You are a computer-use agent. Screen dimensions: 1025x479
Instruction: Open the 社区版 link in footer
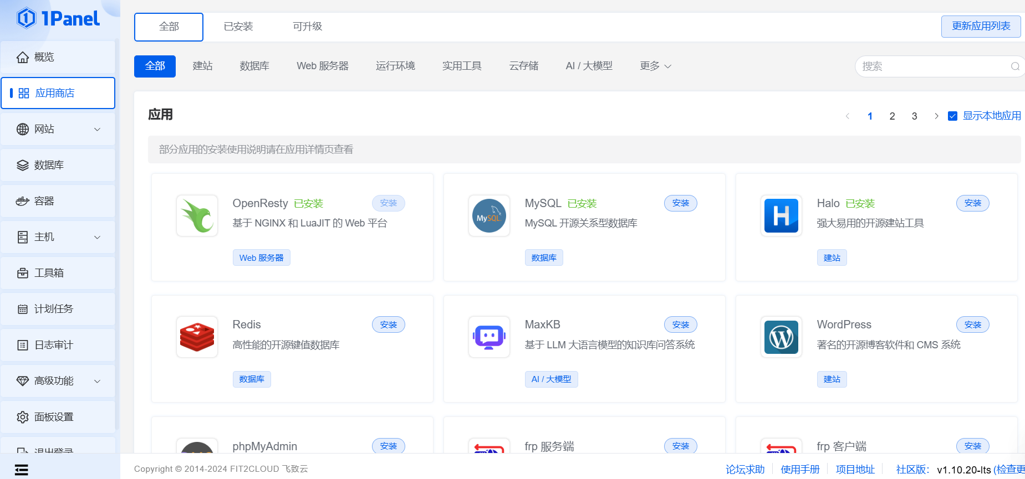point(912,470)
